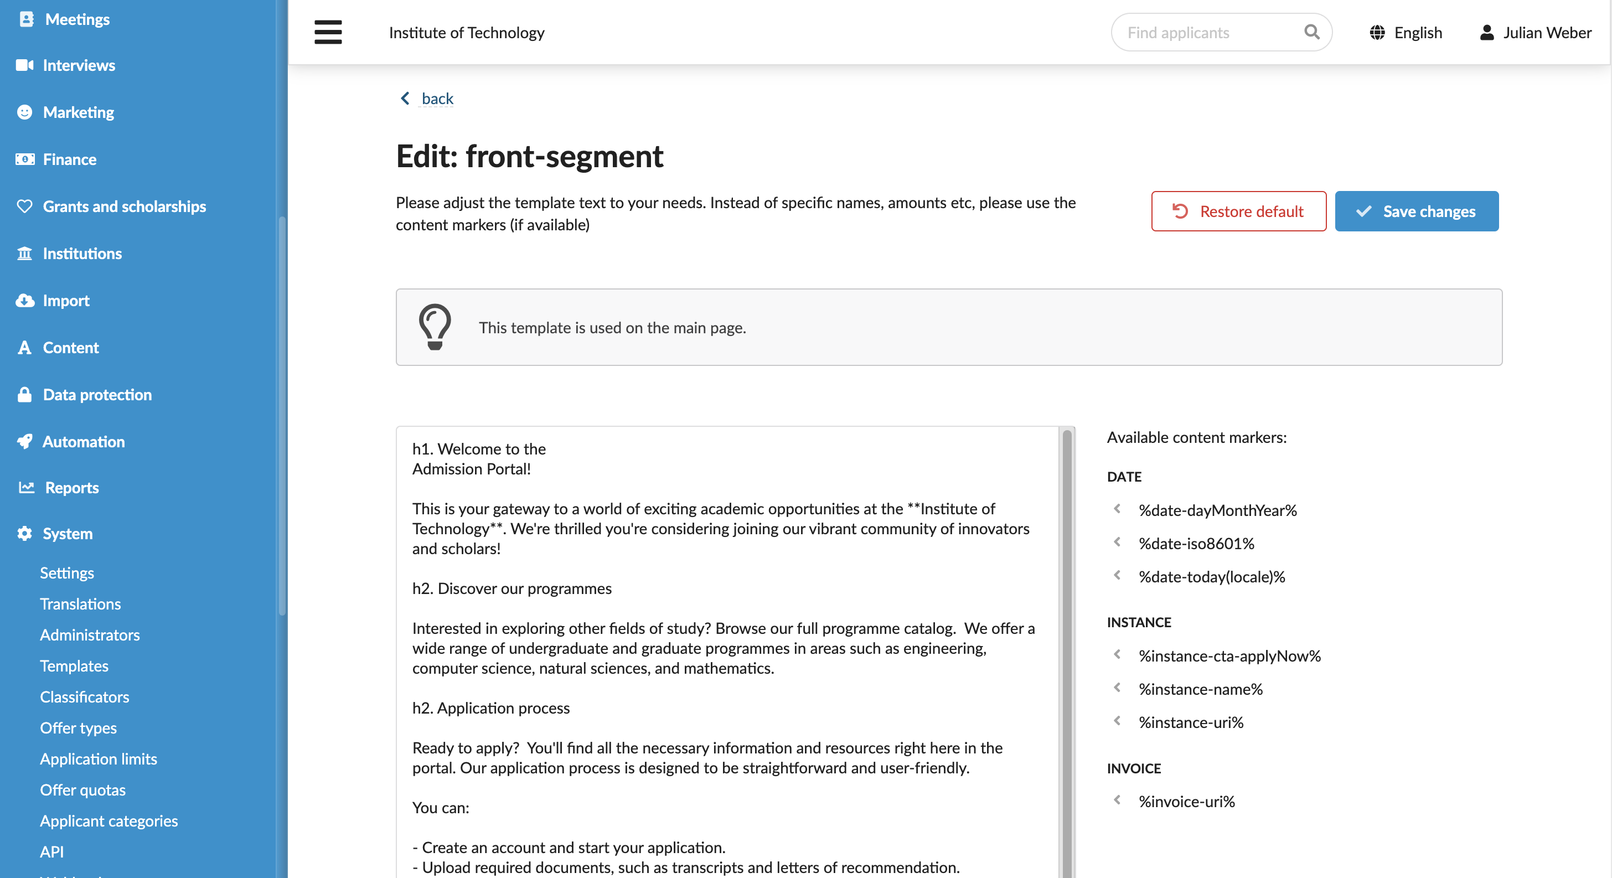This screenshot has height=878, width=1612.
Task: Insert the %invoice-uri% marker arrow
Action: point(1117,800)
